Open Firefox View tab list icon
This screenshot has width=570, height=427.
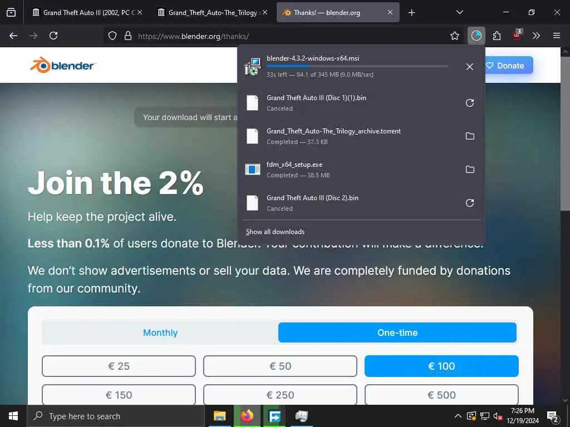point(11,13)
